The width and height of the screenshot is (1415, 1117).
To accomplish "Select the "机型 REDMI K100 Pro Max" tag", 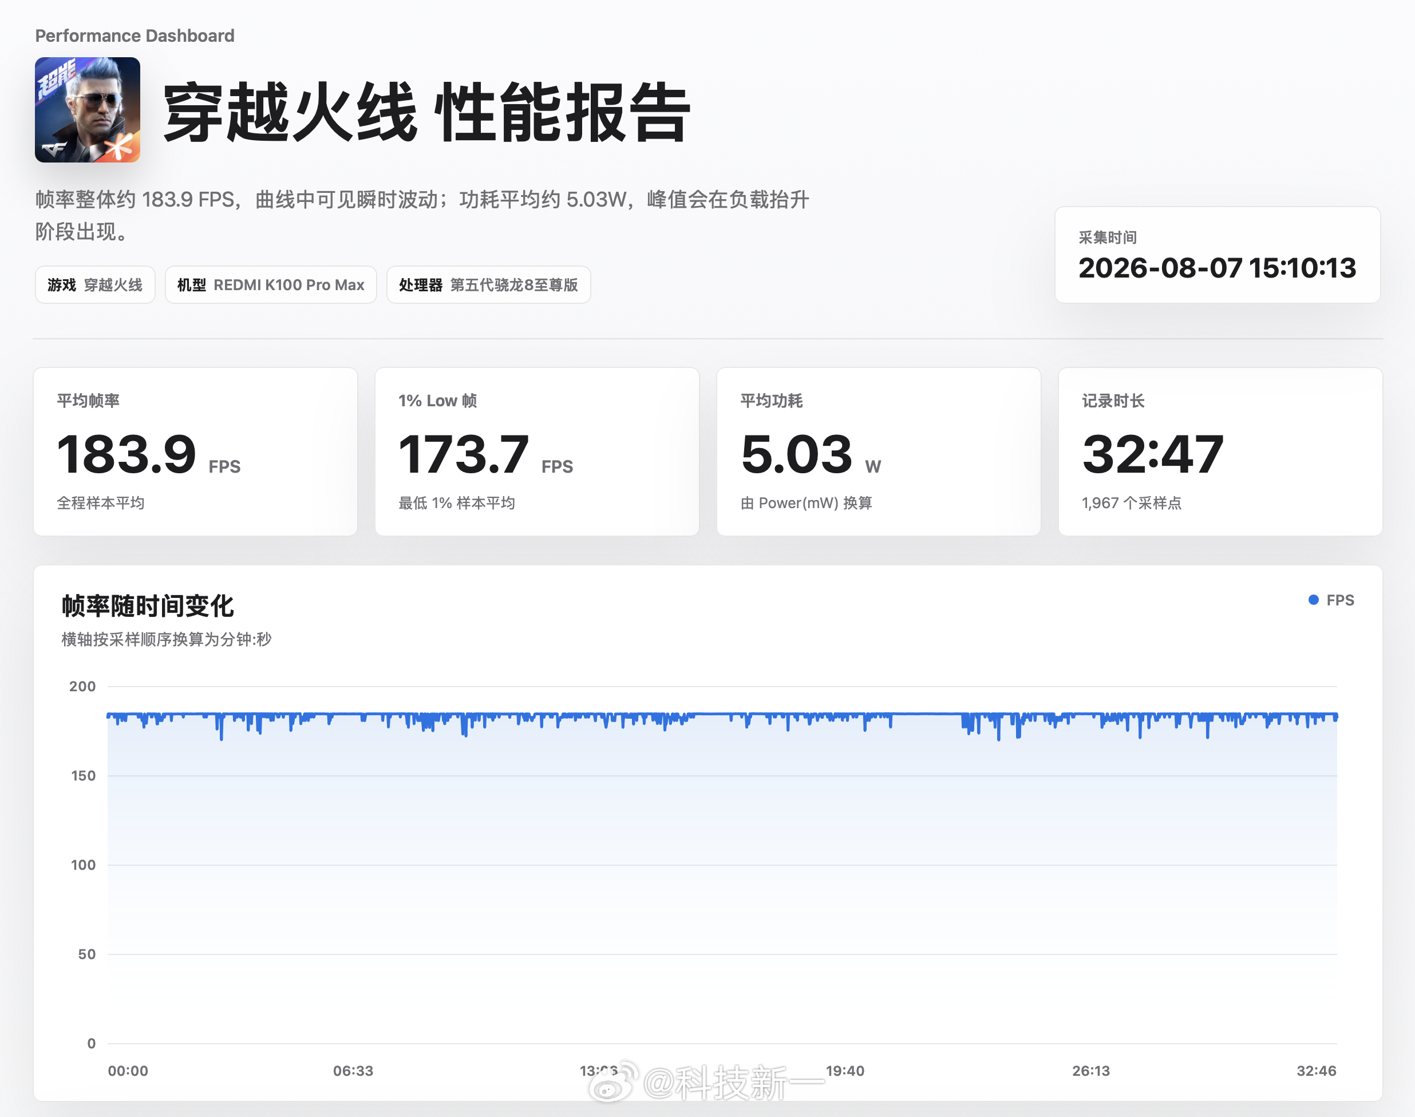I will click(x=271, y=284).
